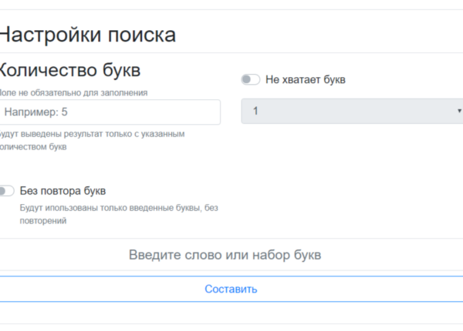Click the 'Без повтора букв' label text
Viewport: 463px width, 331px height.
tap(63, 191)
